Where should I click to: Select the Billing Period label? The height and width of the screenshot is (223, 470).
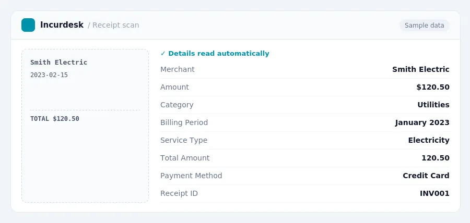(x=184, y=122)
